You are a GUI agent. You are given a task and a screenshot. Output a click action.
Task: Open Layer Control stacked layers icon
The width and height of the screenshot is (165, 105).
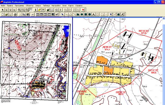(48, 10)
